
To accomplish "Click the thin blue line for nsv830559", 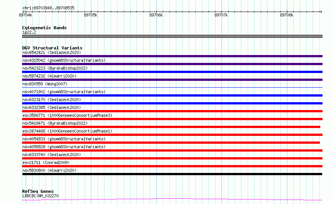I will click(x=172, y=87).
